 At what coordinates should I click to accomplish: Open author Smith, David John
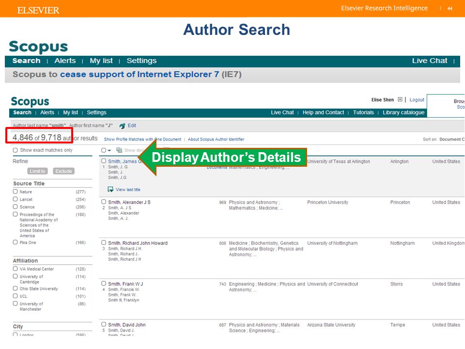pyautogui.click(x=127, y=325)
